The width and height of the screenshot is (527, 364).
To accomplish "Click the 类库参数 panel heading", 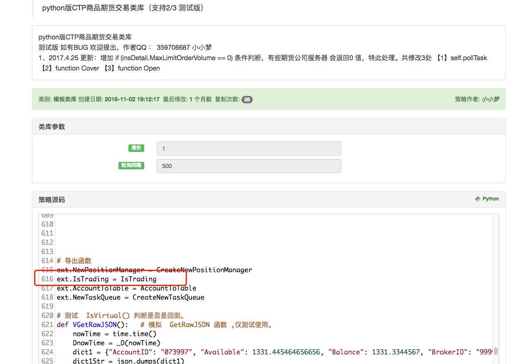I will coord(52,127).
